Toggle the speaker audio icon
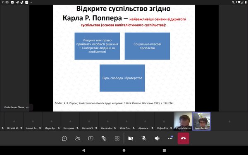248x155 pixels. pos(157,138)
